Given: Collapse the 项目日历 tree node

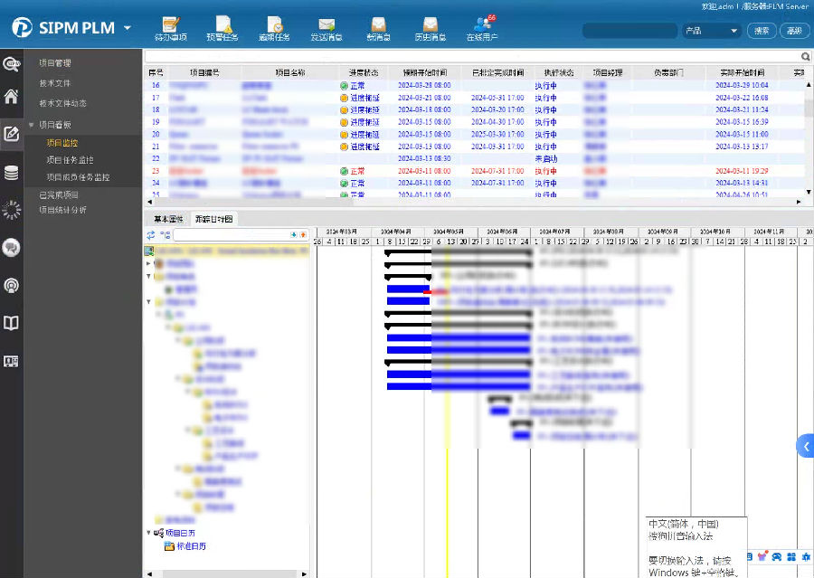Looking at the screenshot, I should [x=149, y=533].
